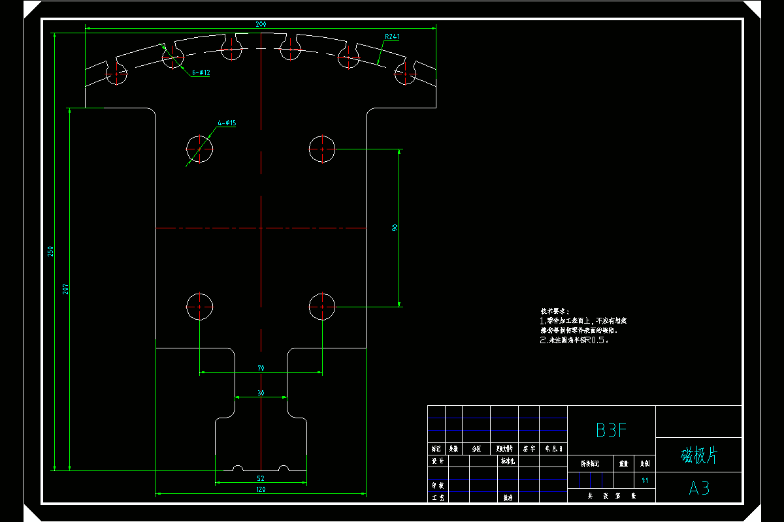Screen dimensions: 784x522
Task: Click the 签字 header cell
Action: 529,449
